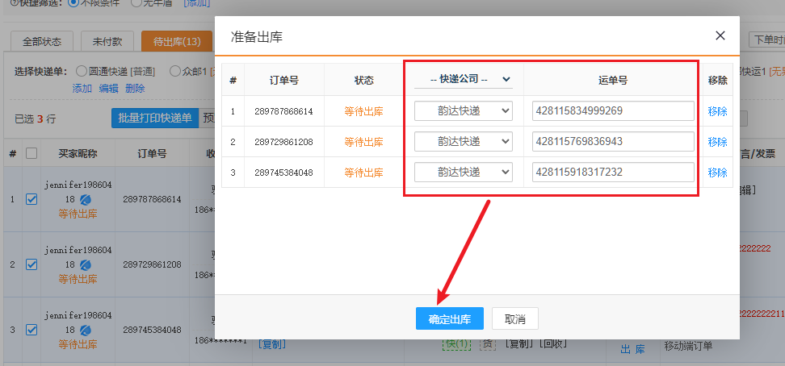Click the 取消 cancel button
This screenshot has height=366, width=785.
click(515, 318)
